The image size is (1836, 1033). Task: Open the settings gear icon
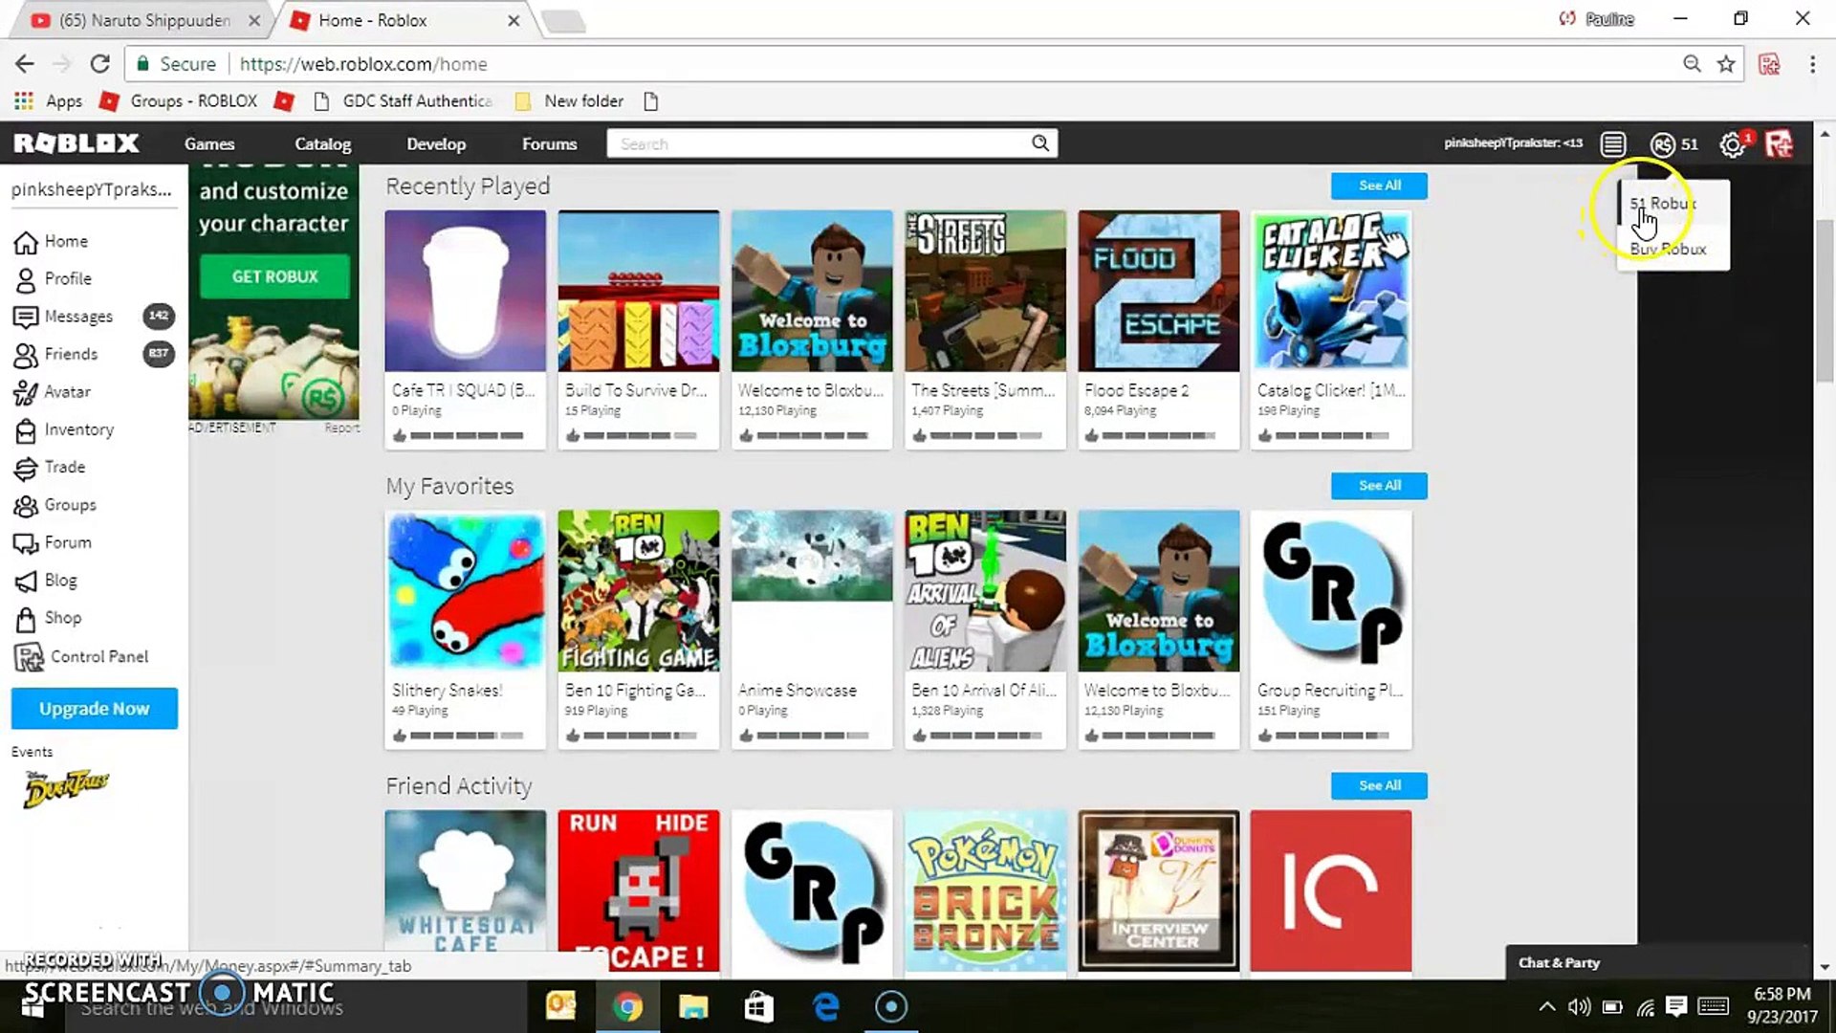tap(1732, 145)
